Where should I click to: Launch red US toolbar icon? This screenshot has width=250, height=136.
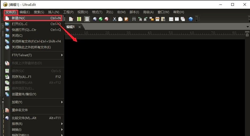pyautogui.click(x=107, y=19)
